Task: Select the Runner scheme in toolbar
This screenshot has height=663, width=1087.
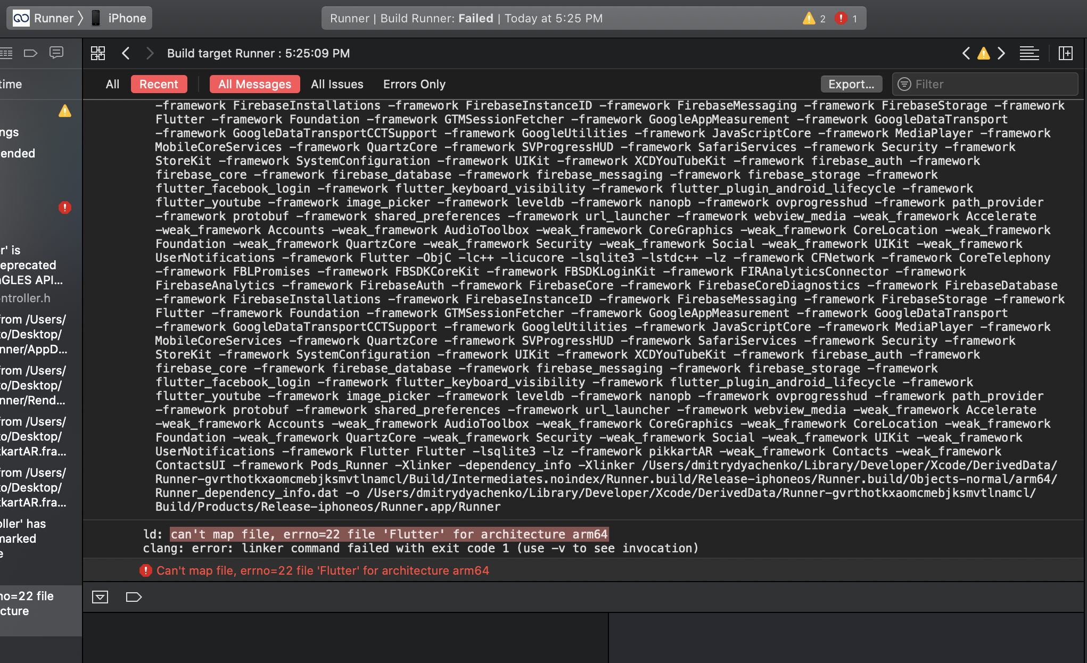Action: click(44, 18)
